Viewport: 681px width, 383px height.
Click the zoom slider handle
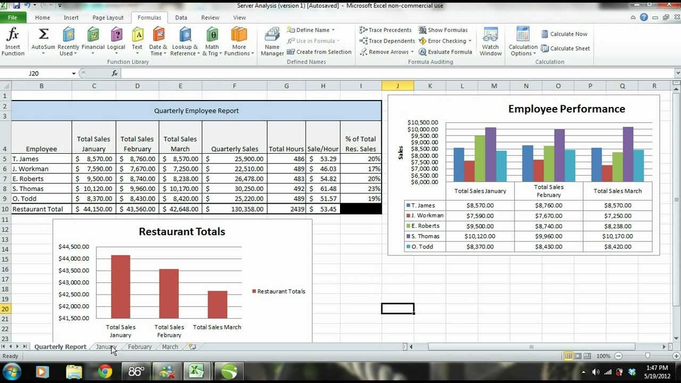pyautogui.click(x=647, y=356)
